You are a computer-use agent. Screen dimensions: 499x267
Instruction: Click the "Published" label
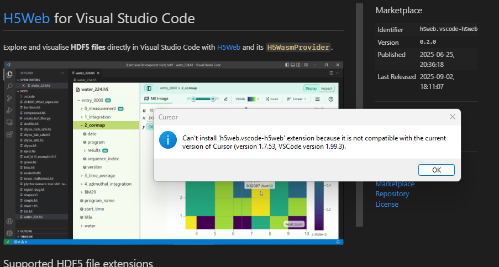391,55
